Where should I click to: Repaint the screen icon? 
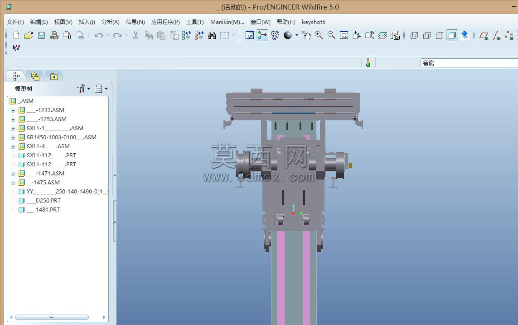pyautogui.click(x=249, y=35)
